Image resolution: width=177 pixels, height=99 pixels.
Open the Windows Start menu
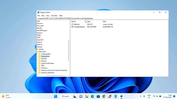(x=56, y=96)
